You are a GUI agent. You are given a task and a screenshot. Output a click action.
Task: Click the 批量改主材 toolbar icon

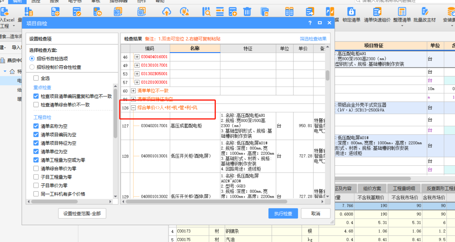tap(425, 12)
